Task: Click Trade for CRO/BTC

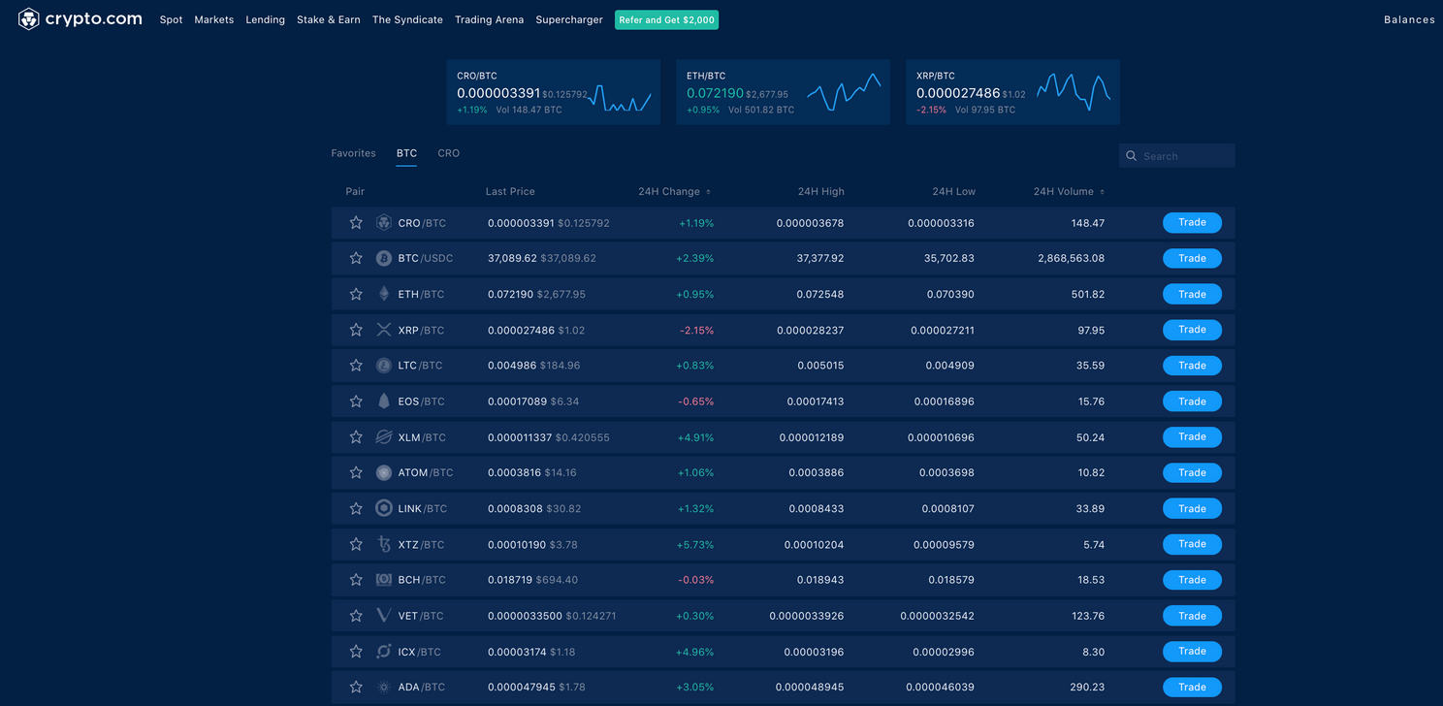Action: click(1192, 223)
